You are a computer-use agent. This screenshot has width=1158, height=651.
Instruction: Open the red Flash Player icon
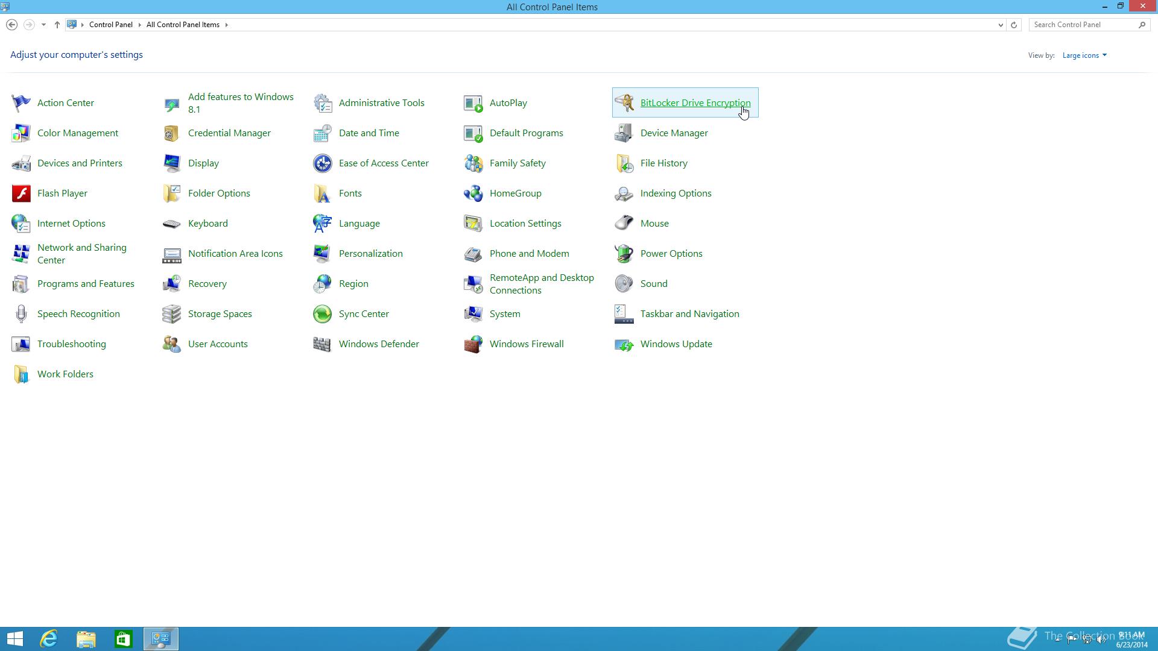click(x=21, y=193)
